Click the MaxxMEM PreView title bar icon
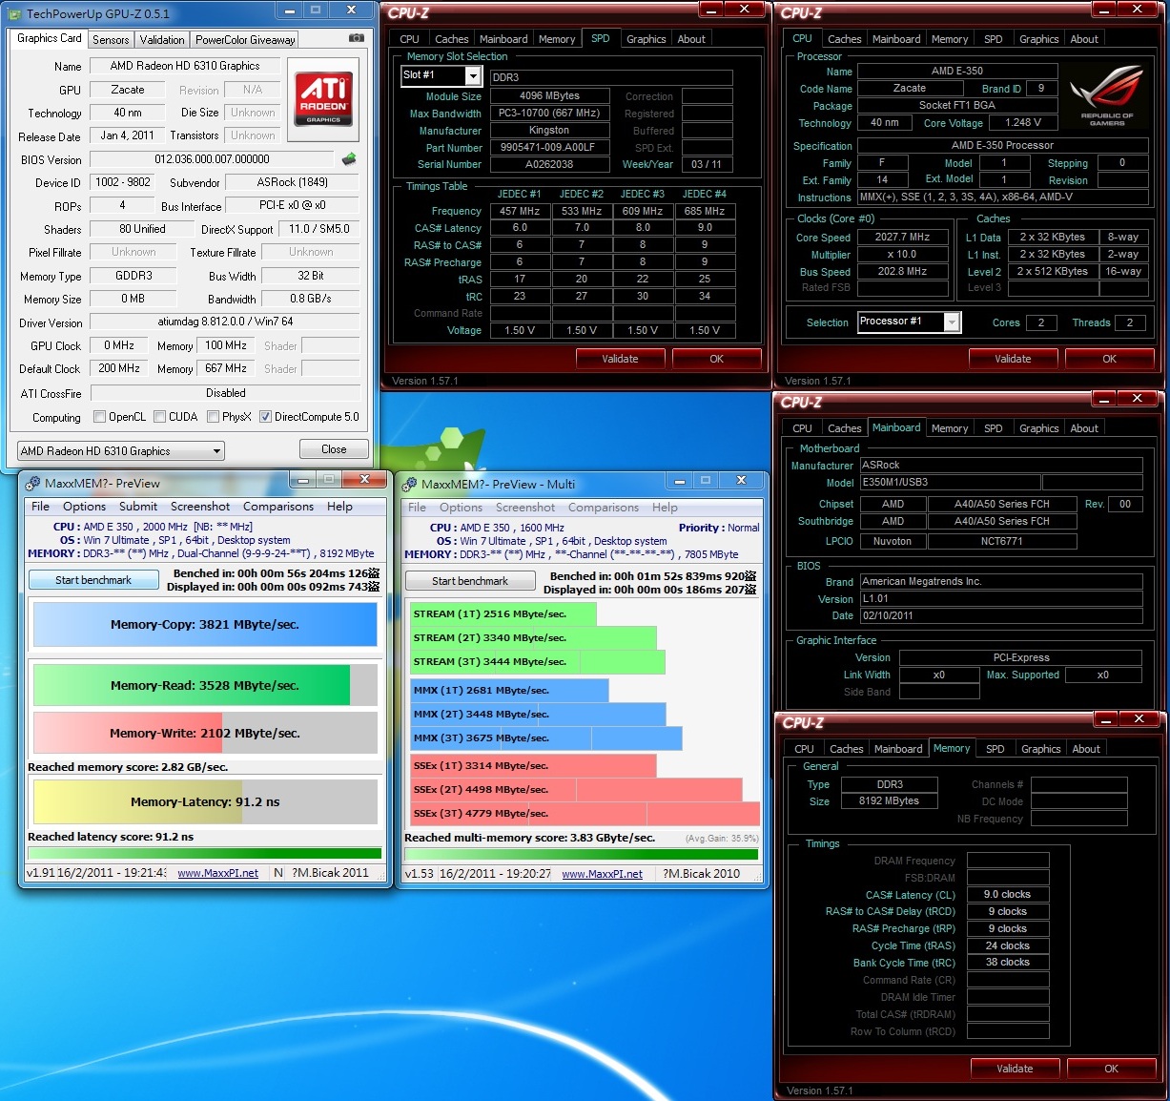 pos(33,483)
